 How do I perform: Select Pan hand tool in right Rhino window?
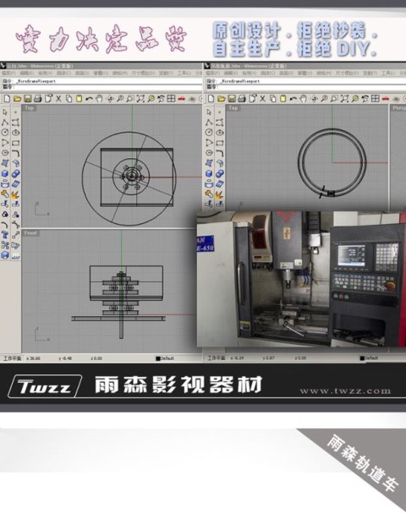[303, 99]
